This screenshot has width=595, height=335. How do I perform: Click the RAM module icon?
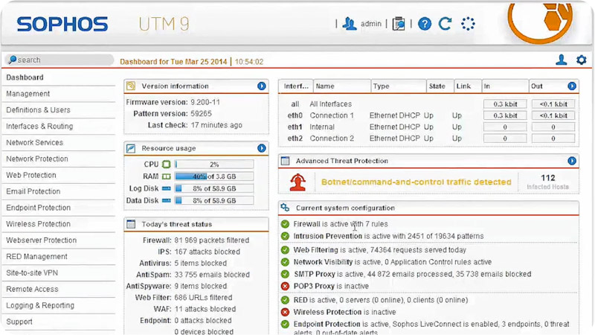tap(166, 176)
